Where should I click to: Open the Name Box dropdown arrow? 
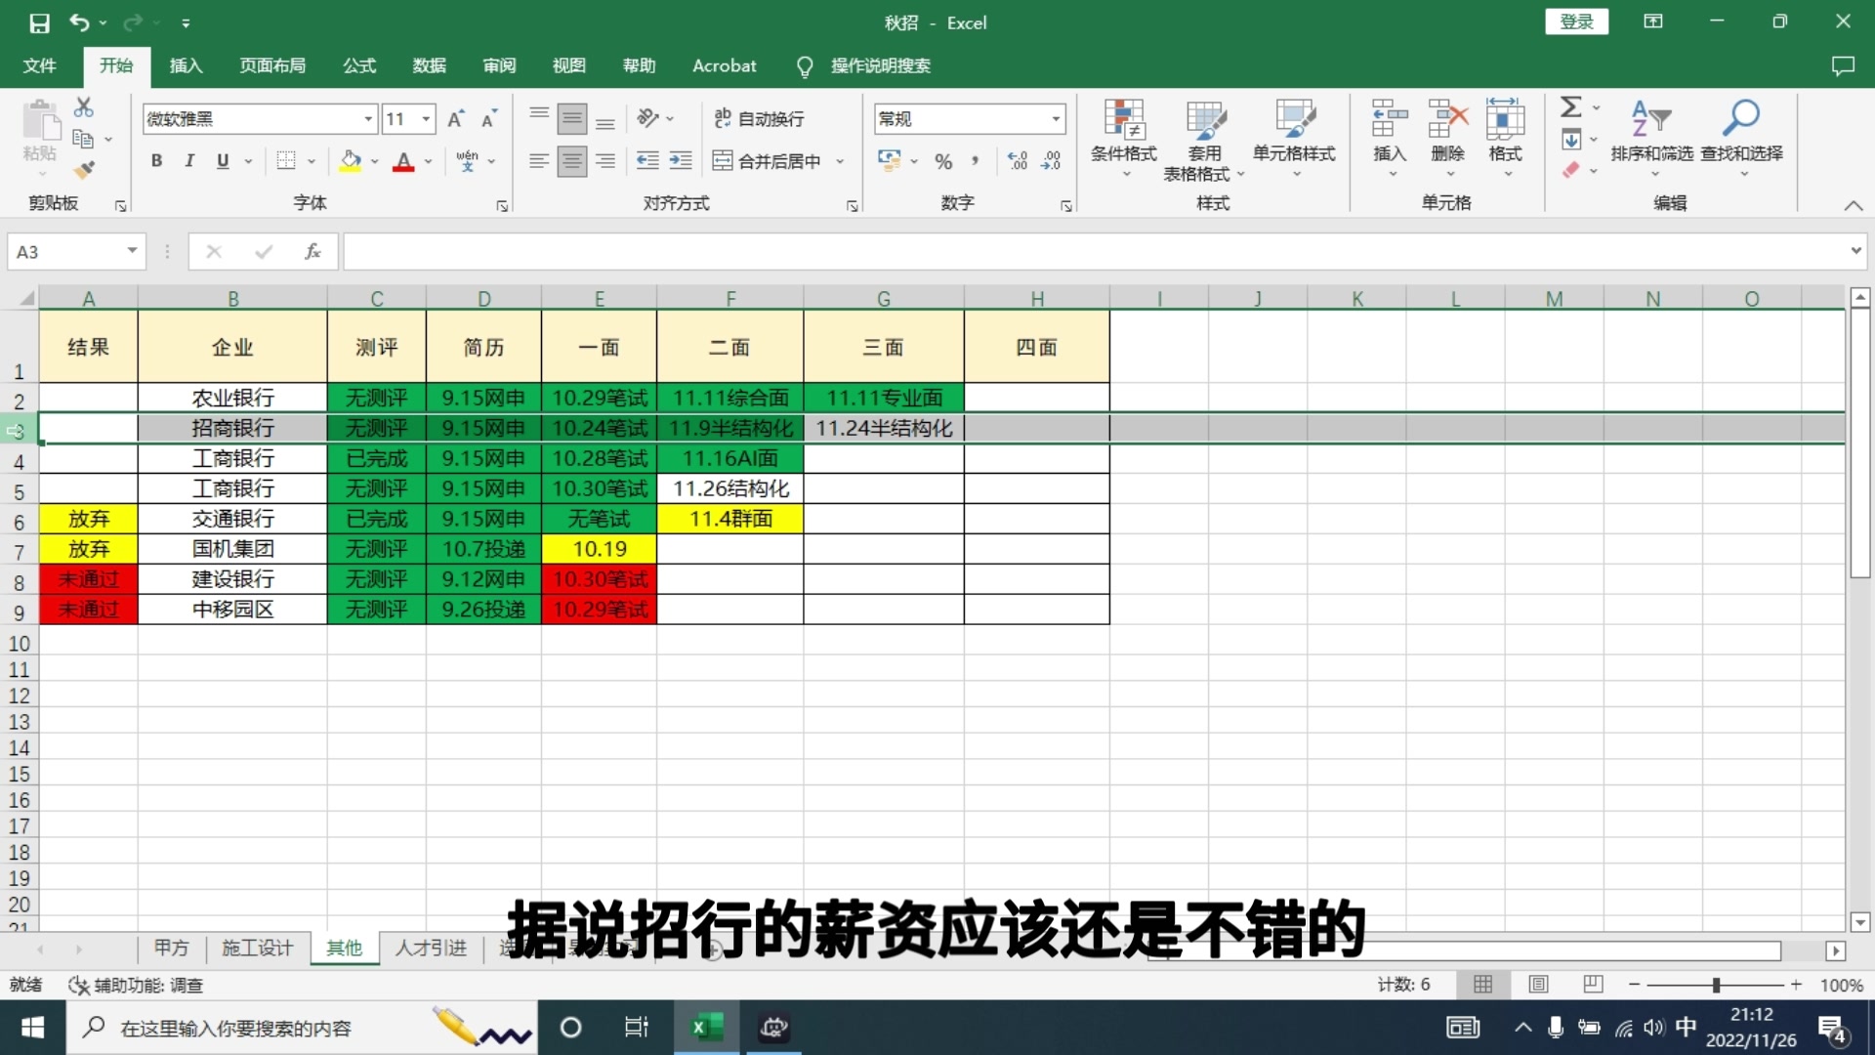(132, 252)
